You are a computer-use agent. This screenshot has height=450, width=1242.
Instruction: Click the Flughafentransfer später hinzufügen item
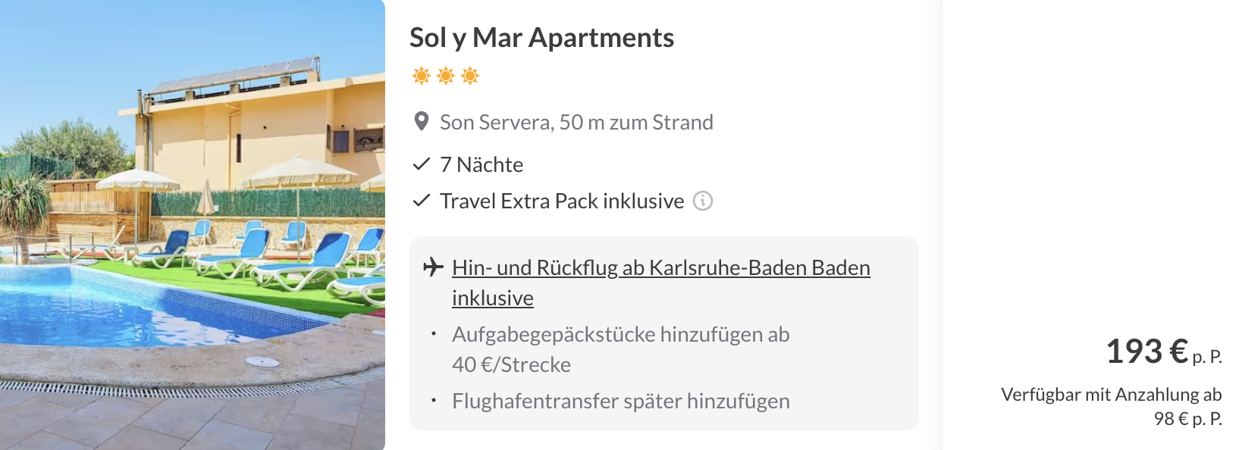(x=621, y=401)
